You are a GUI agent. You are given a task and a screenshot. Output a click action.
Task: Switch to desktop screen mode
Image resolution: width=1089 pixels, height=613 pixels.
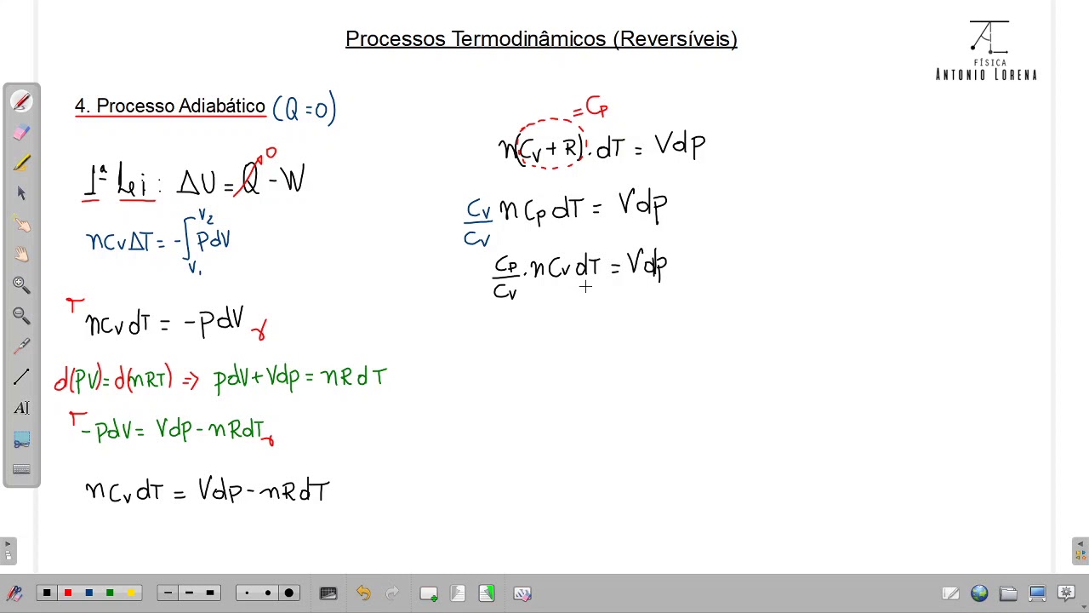click(x=1037, y=593)
